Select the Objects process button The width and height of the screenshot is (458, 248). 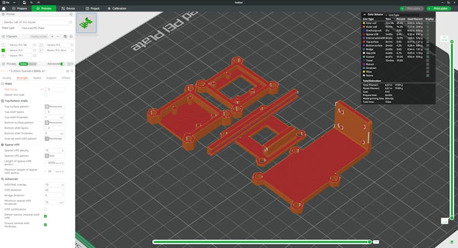pyautogui.click(x=33, y=64)
